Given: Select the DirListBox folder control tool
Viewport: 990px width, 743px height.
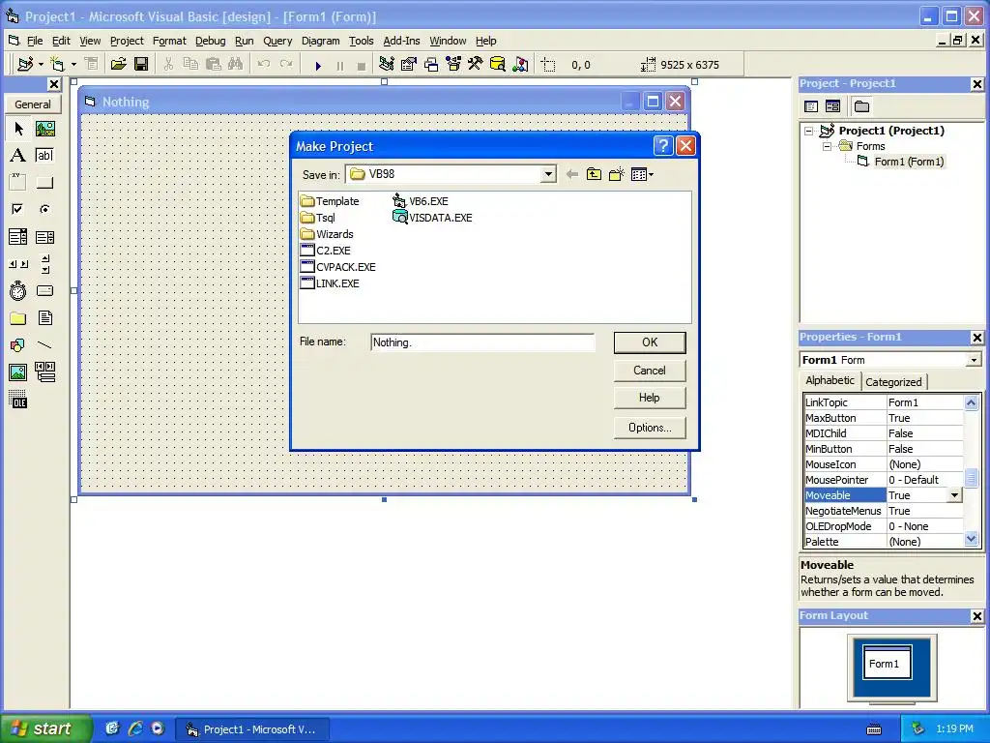Looking at the screenshot, I should 18,317.
